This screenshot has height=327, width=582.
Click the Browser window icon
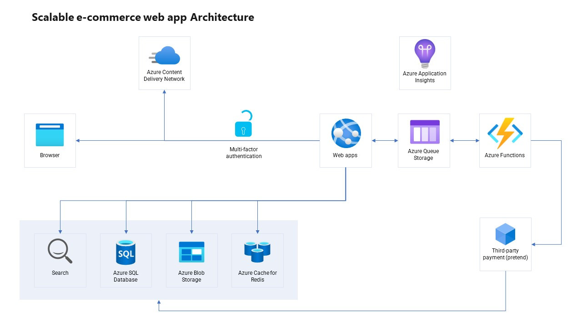(50, 135)
